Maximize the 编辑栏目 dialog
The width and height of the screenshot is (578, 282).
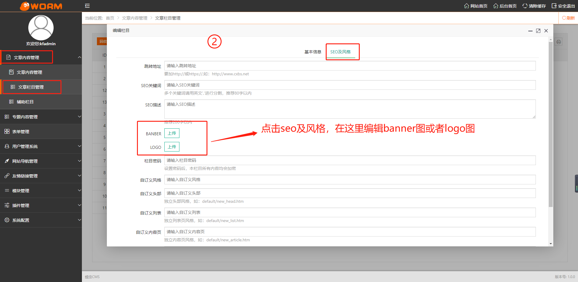coord(538,31)
